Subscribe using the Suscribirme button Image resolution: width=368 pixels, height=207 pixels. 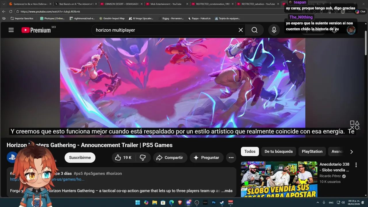tap(80, 158)
